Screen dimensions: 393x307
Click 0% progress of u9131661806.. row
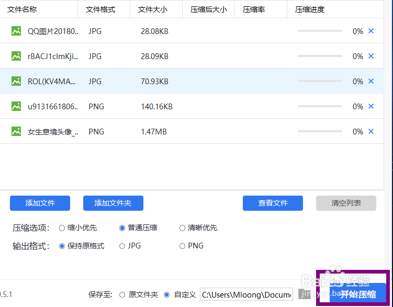coord(357,106)
